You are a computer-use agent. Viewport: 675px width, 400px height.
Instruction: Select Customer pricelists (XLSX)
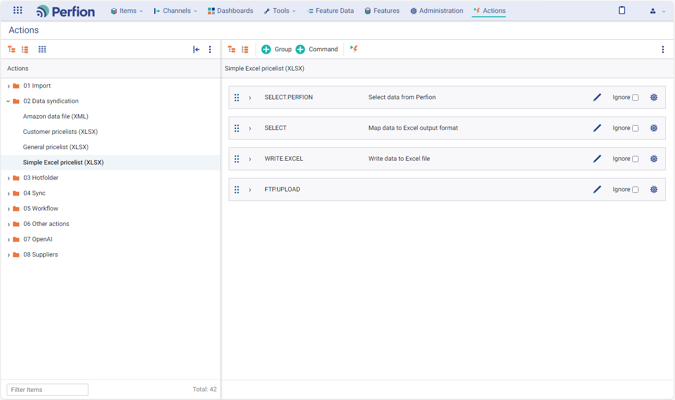click(61, 132)
